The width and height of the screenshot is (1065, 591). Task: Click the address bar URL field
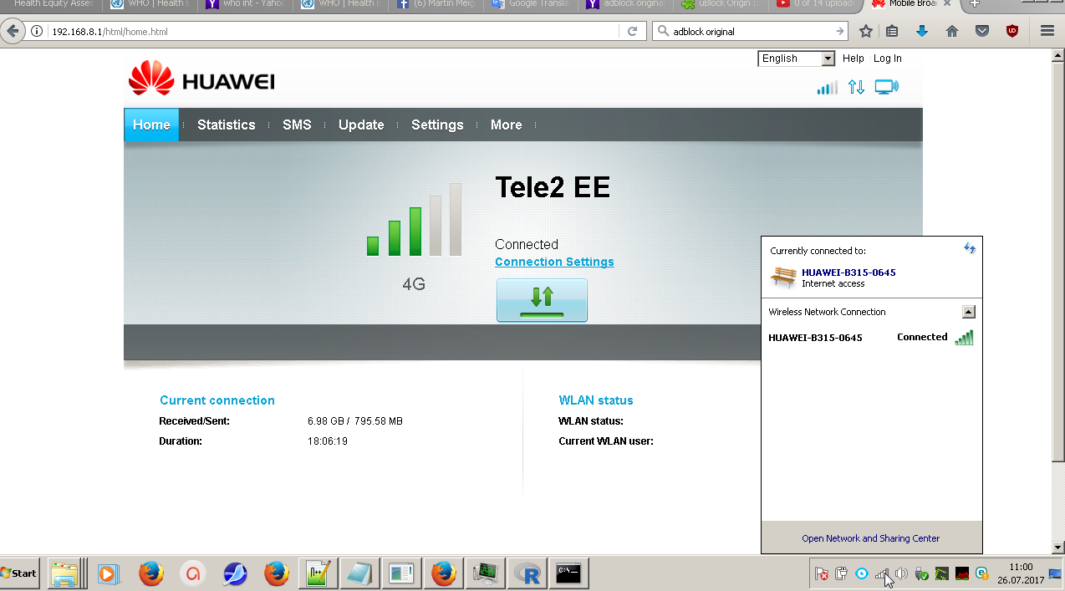click(x=334, y=32)
